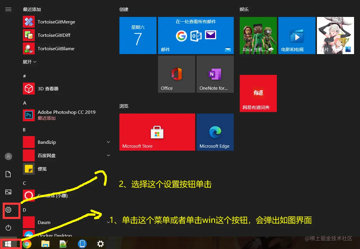This screenshot has height=249, width=360.
Task: Open the calendar tile showing 星期六 7
Action: (x=138, y=35)
